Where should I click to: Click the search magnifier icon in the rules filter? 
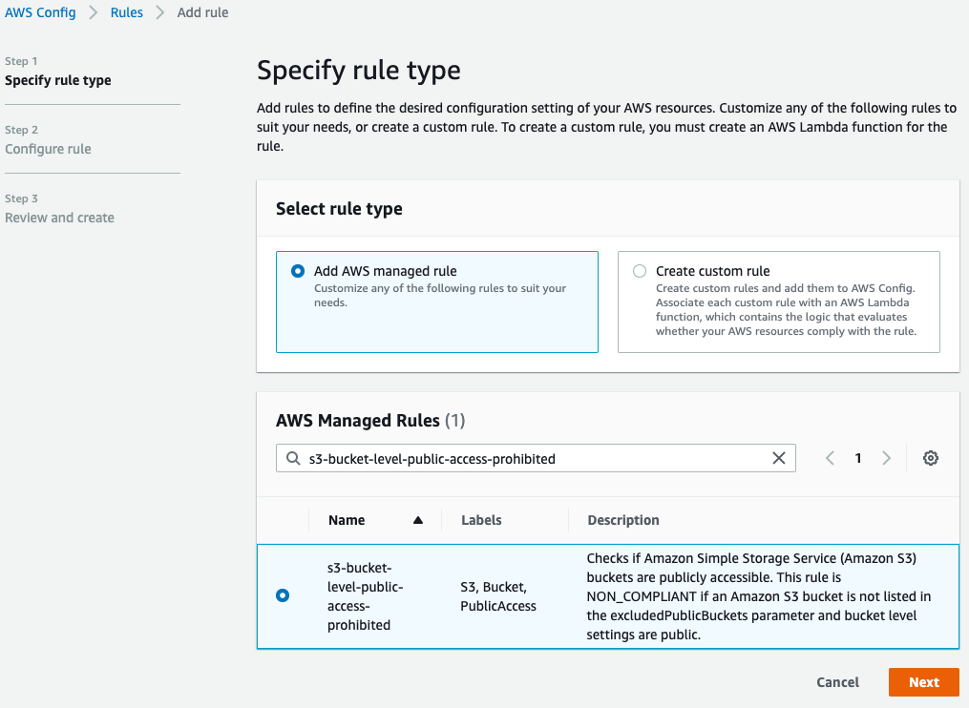pyautogui.click(x=292, y=459)
